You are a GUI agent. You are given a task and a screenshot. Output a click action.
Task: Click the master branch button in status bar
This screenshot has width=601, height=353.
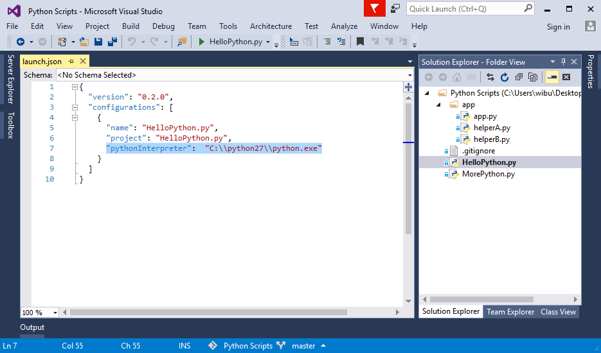(x=303, y=346)
